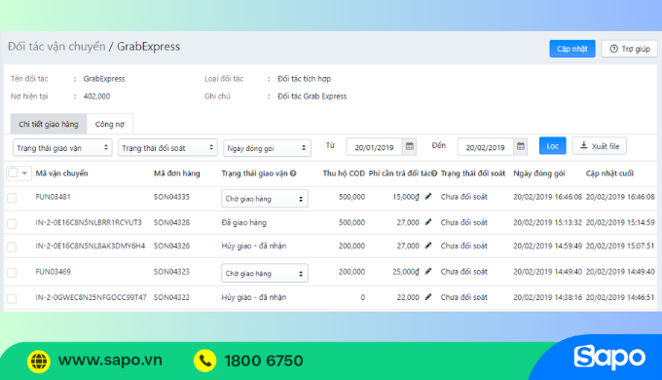Click the globe icon near www.sapo.vn
This screenshot has width=662, height=380.
[39, 361]
